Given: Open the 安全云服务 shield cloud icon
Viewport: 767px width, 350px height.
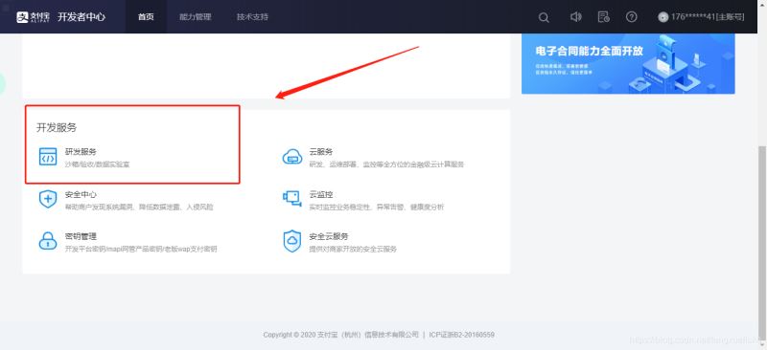Looking at the screenshot, I should (x=292, y=241).
